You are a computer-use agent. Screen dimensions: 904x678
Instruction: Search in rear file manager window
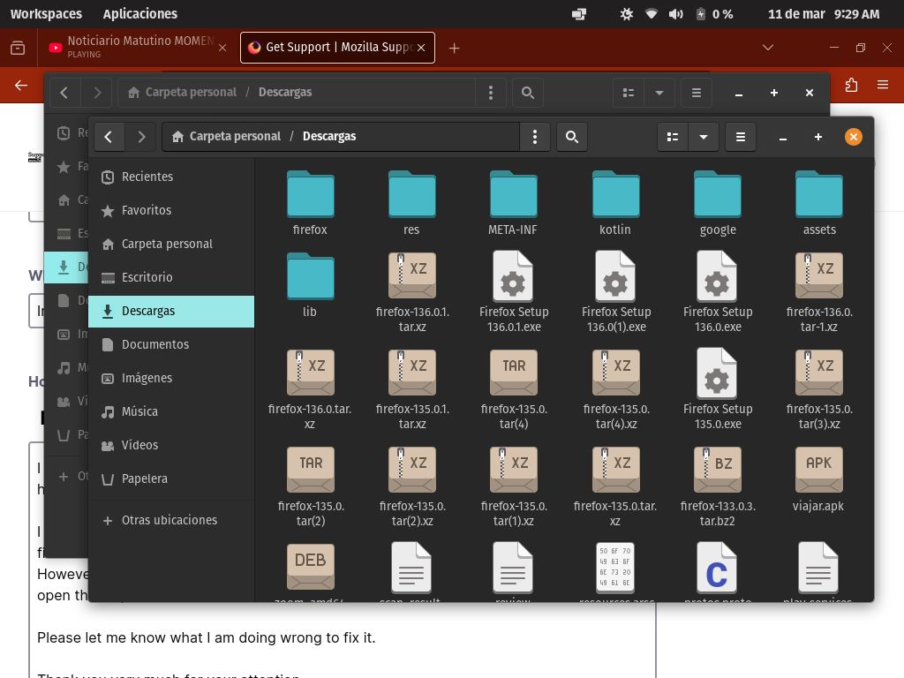click(x=528, y=92)
